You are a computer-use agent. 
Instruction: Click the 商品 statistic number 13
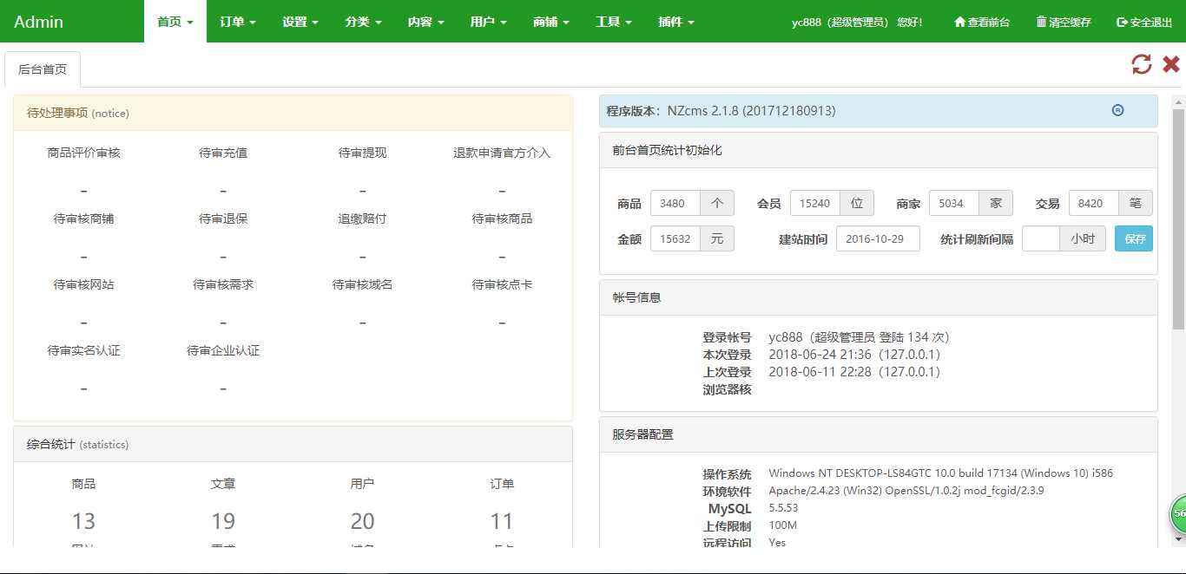[x=83, y=521]
